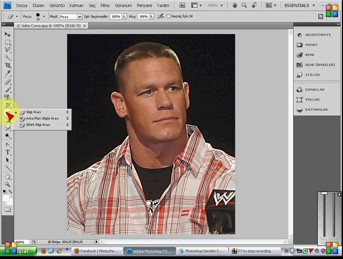Click the Hand tool in application bar

[234, 5]
